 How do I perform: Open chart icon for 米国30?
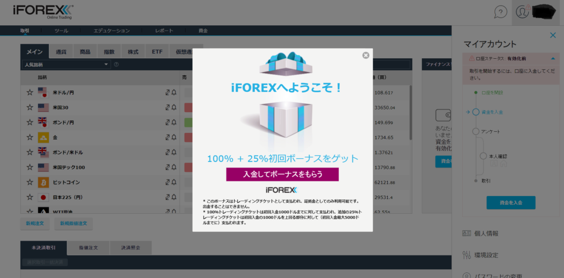tap(167, 107)
